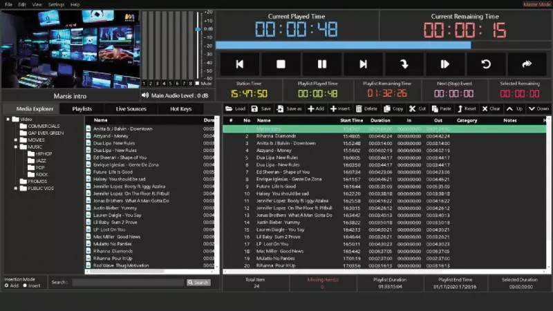Delete the selected playlist item

[x=367, y=109]
